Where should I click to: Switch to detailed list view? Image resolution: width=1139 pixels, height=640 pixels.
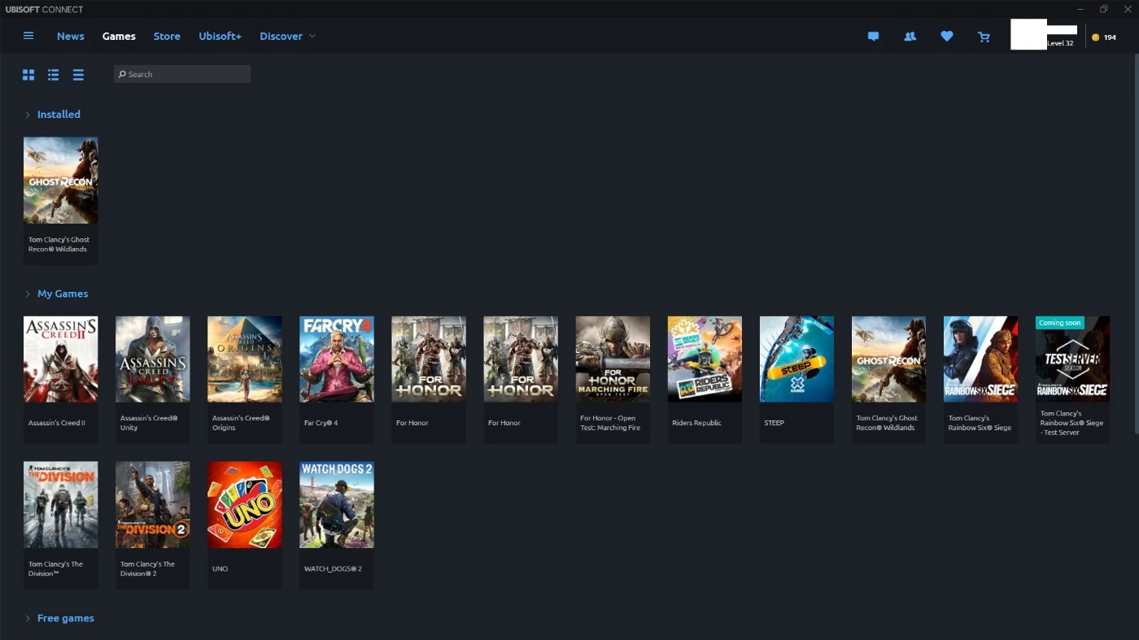pos(53,75)
